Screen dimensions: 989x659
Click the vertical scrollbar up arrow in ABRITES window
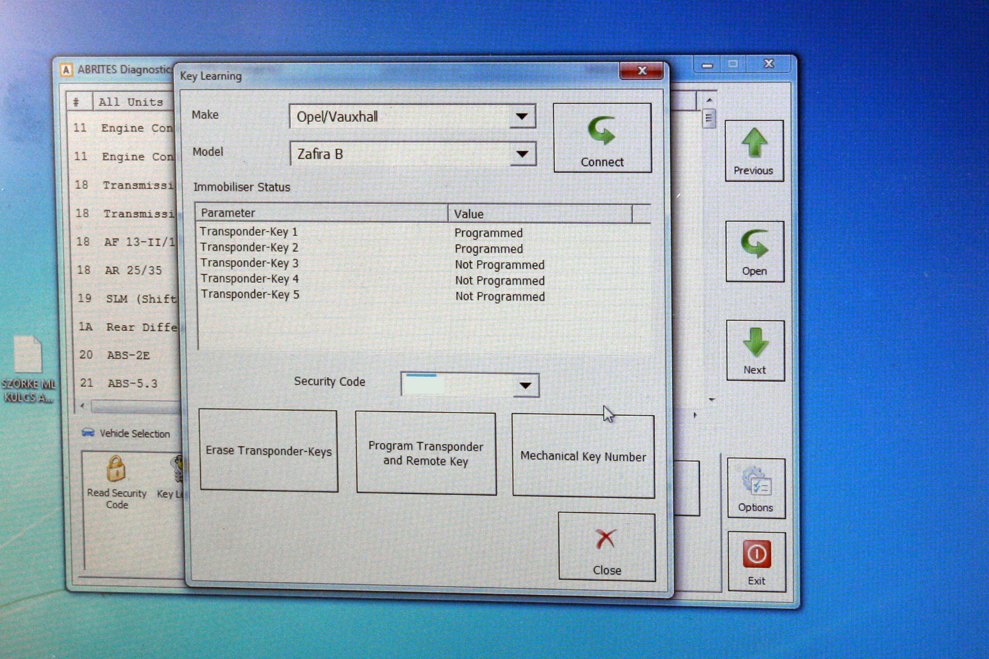[x=709, y=100]
